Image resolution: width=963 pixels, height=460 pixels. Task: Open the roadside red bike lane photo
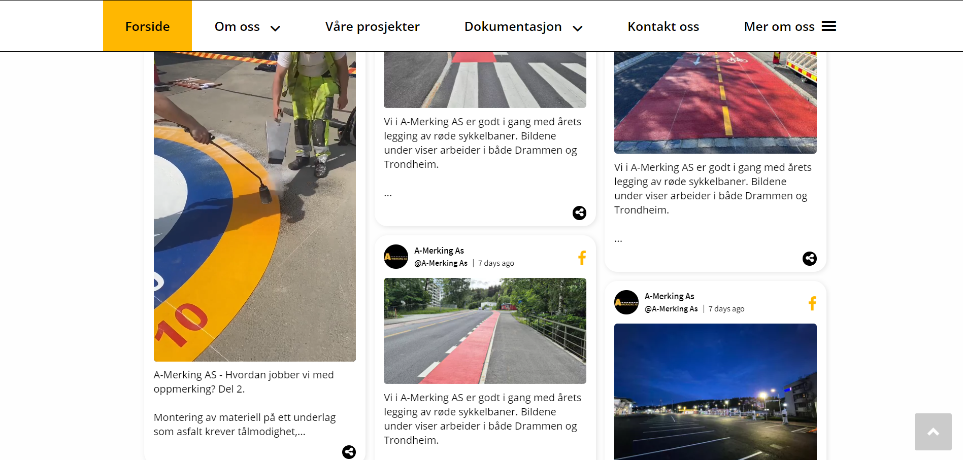coord(485,331)
